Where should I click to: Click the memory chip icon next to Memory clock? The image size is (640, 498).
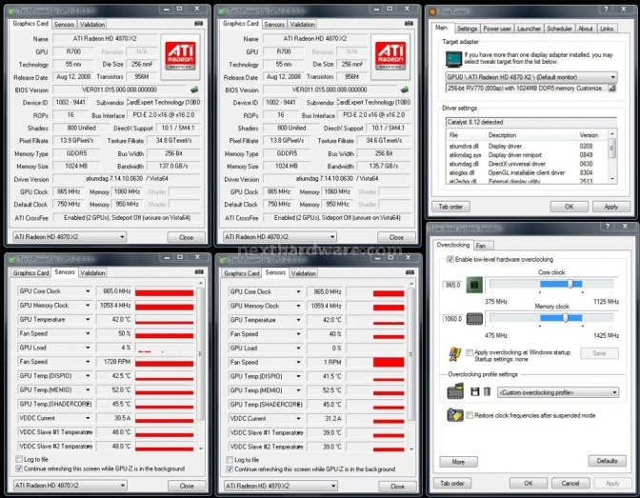(474, 318)
